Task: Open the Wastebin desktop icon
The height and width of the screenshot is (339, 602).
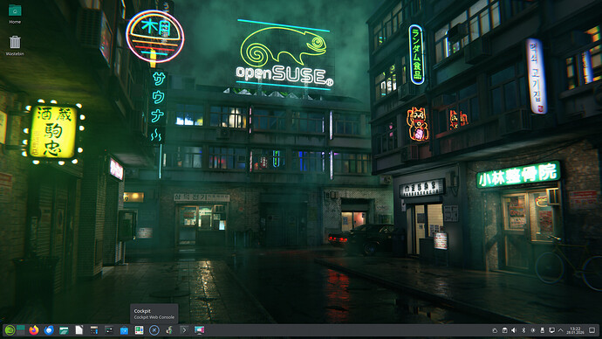Action: point(15,45)
